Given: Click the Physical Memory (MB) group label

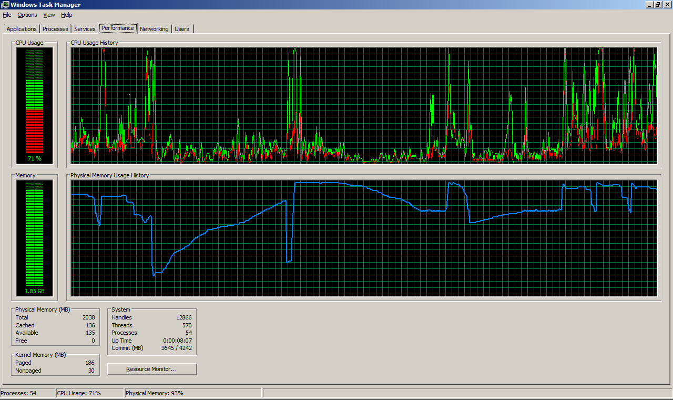Looking at the screenshot, I should tap(43, 309).
